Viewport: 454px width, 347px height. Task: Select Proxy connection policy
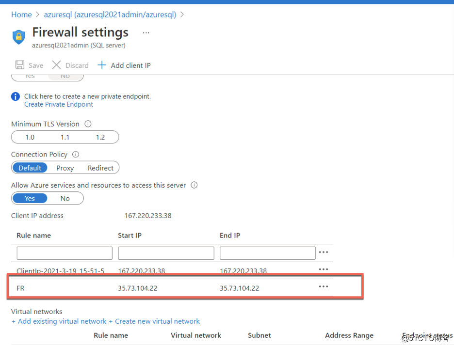tap(65, 168)
